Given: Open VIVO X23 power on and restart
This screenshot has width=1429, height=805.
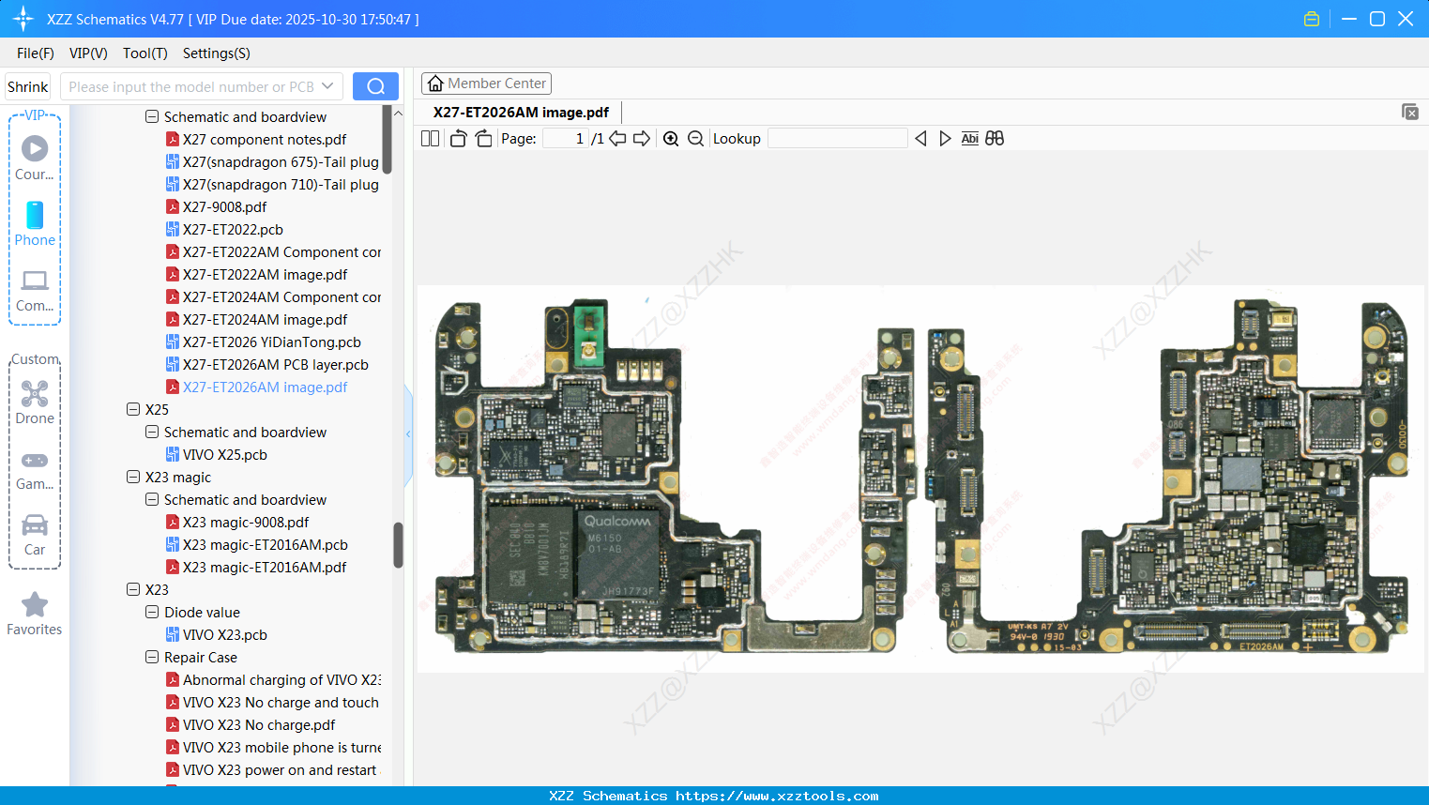Looking at the screenshot, I should click(280, 770).
